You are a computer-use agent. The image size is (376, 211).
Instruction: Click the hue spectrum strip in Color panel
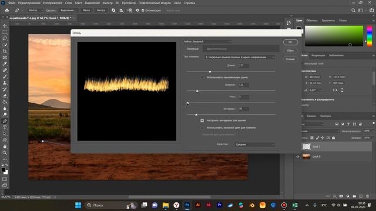tap(370, 36)
